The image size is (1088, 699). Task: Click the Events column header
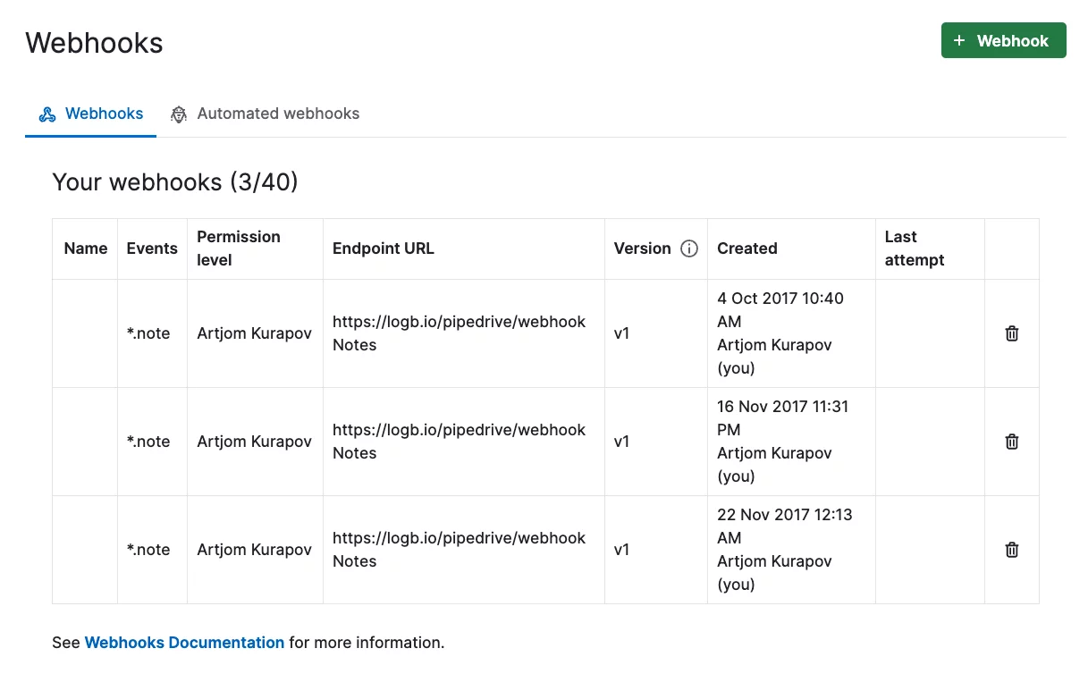pos(152,248)
